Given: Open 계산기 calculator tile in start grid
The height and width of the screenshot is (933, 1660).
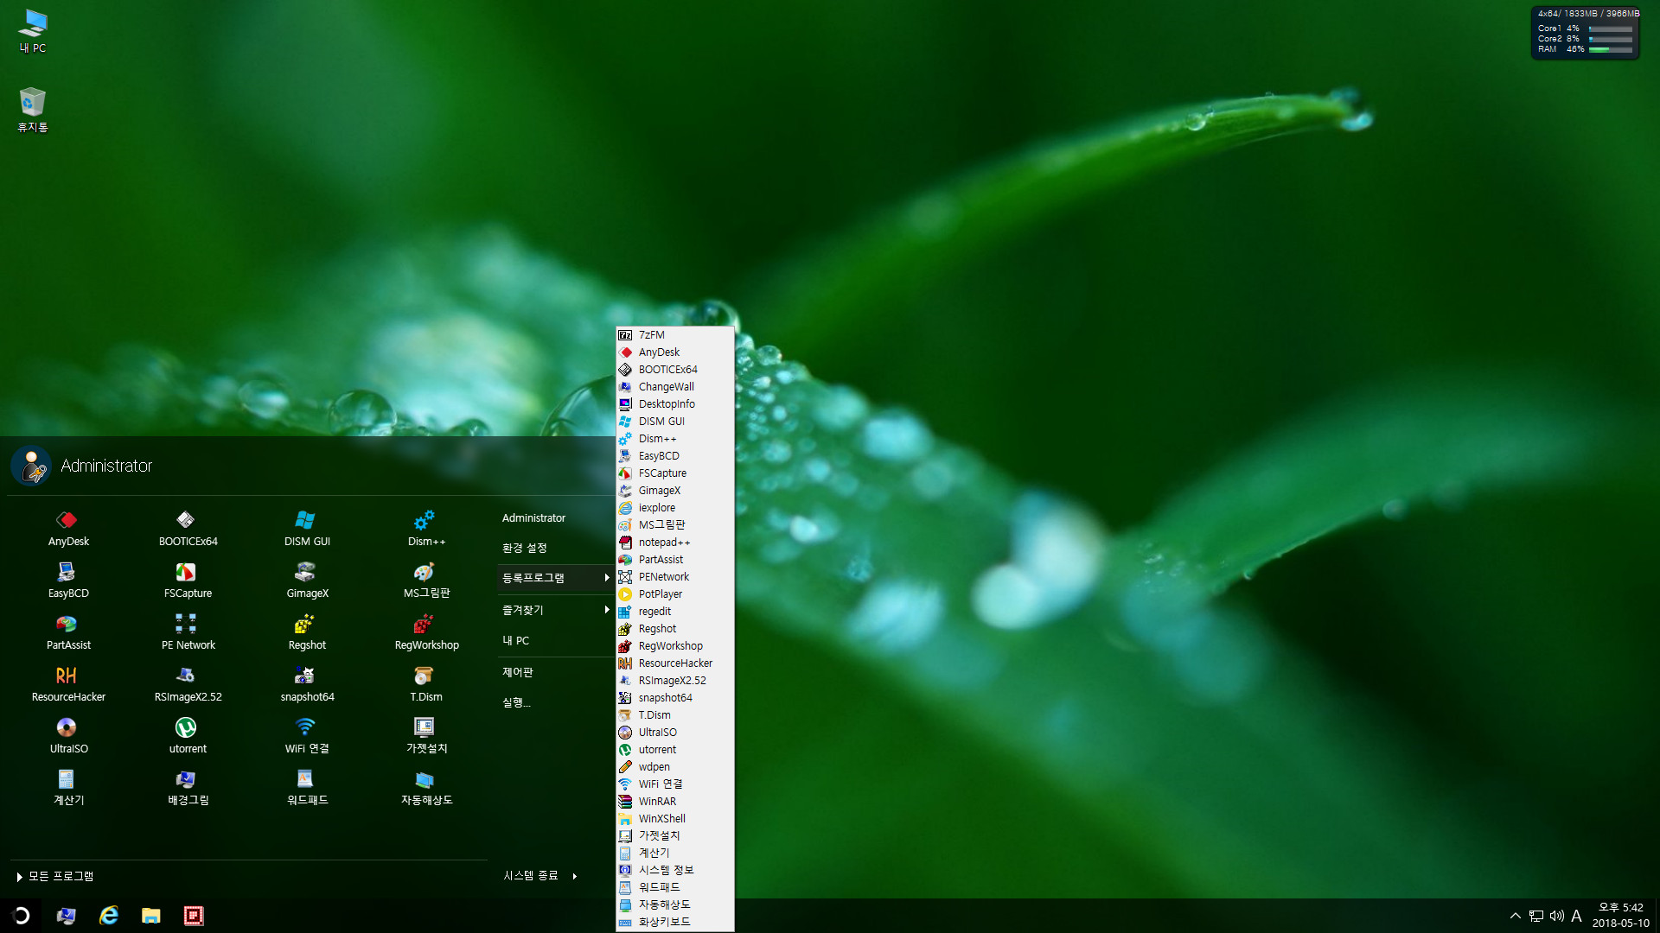Looking at the screenshot, I should click(68, 788).
